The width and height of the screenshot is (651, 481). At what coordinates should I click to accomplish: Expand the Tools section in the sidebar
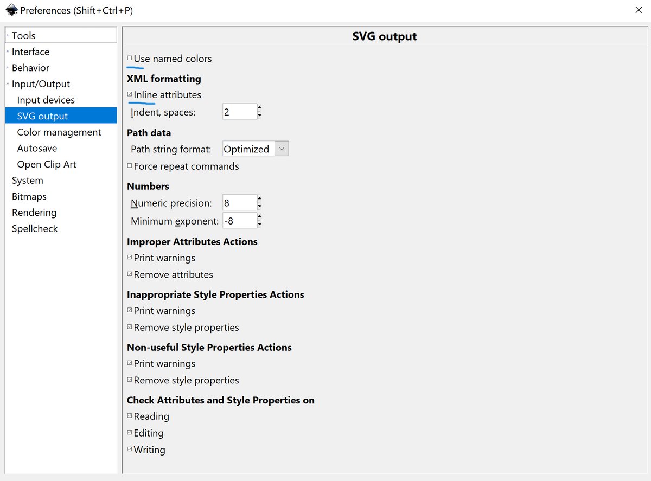(x=7, y=35)
